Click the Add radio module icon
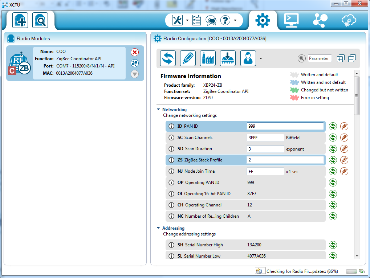370x279 pixels. [x=20, y=21]
